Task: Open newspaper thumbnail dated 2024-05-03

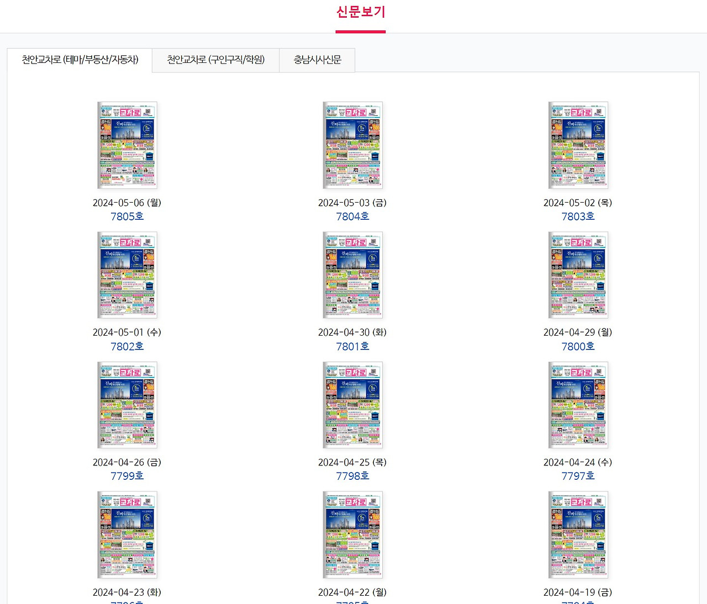Action: coord(352,145)
